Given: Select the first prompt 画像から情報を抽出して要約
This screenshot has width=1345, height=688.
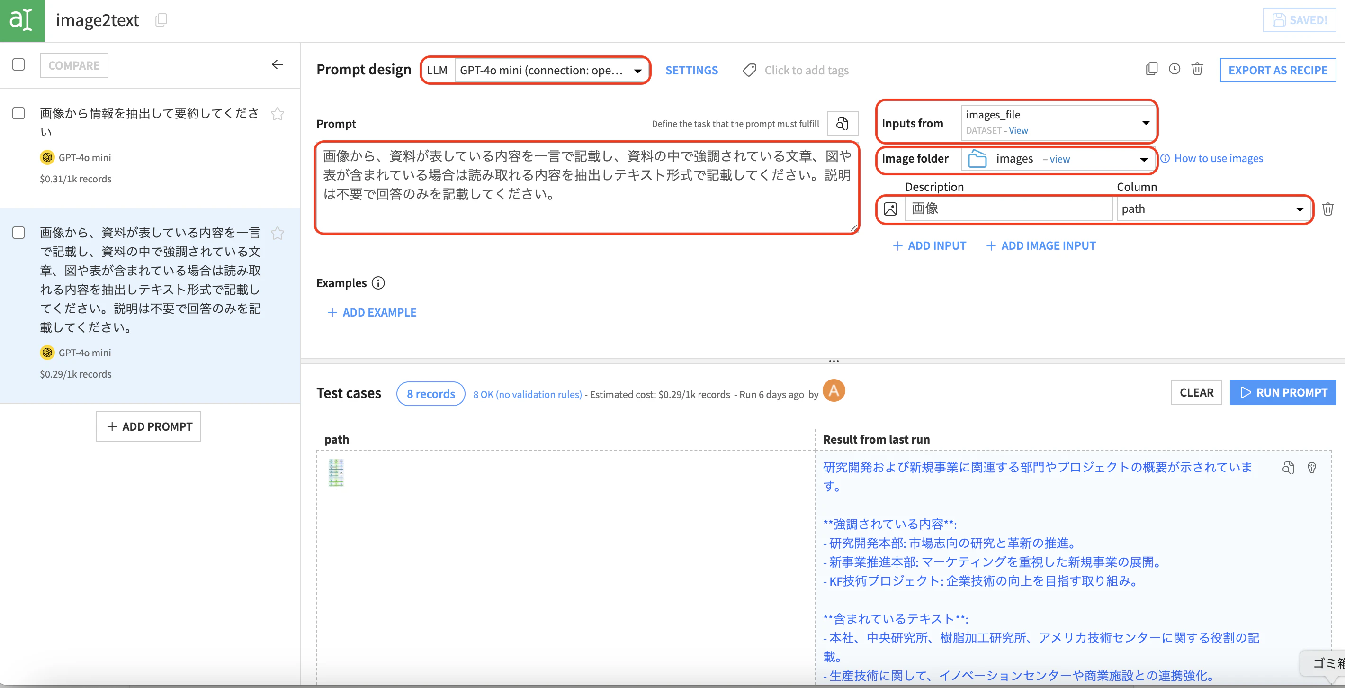Looking at the screenshot, I should (x=149, y=122).
